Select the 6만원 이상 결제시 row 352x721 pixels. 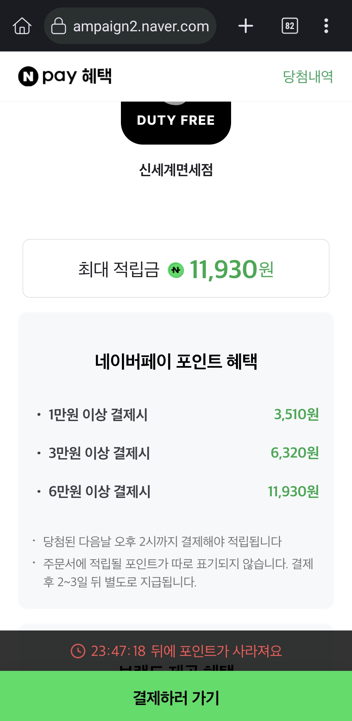tap(178, 491)
